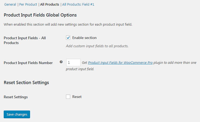Screen dimensions: 200x122
Task: Click the 'product input field.' note ending
Action: coord(80,69)
